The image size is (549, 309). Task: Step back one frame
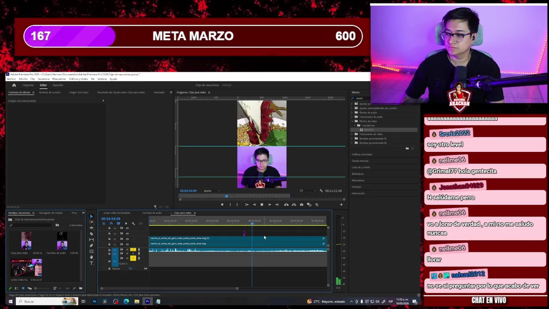[x=254, y=205]
